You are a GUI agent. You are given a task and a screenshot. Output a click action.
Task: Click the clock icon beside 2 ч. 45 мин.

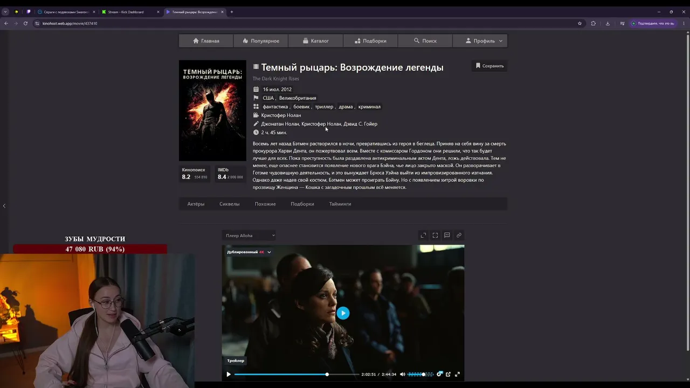256,133
